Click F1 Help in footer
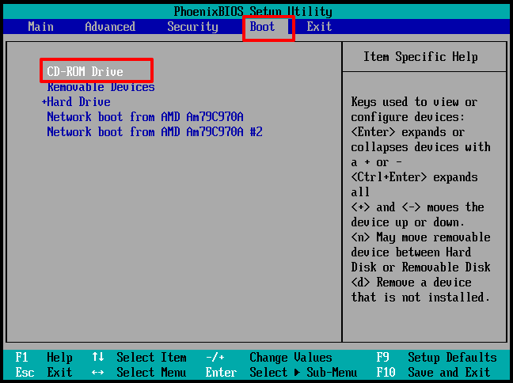The image size is (513, 383). click(44, 357)
